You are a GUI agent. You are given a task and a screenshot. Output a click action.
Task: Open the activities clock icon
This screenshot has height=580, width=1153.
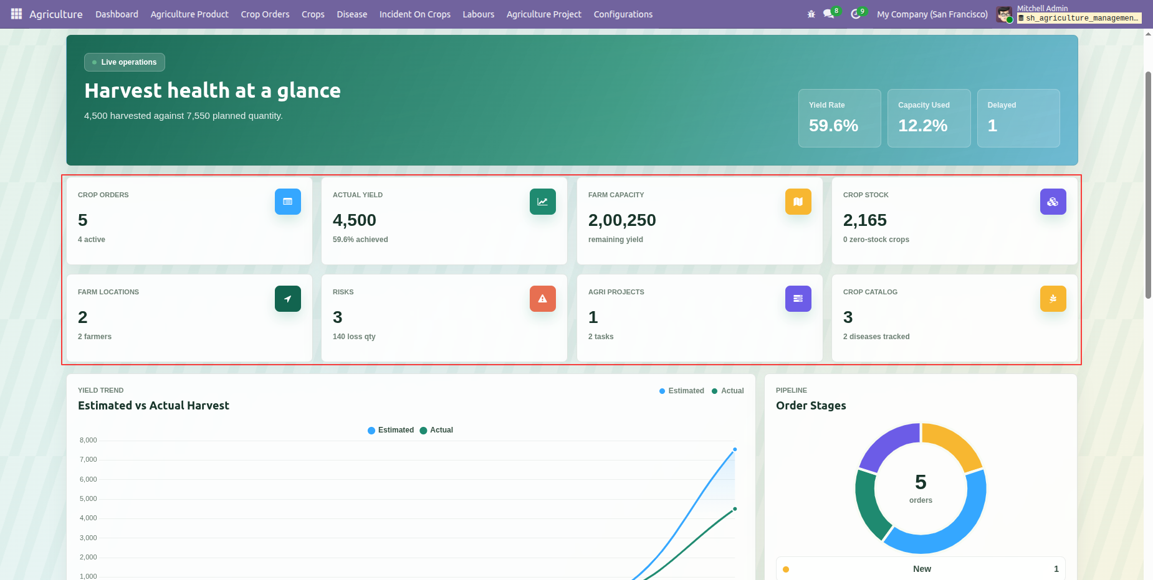point(856,14)
